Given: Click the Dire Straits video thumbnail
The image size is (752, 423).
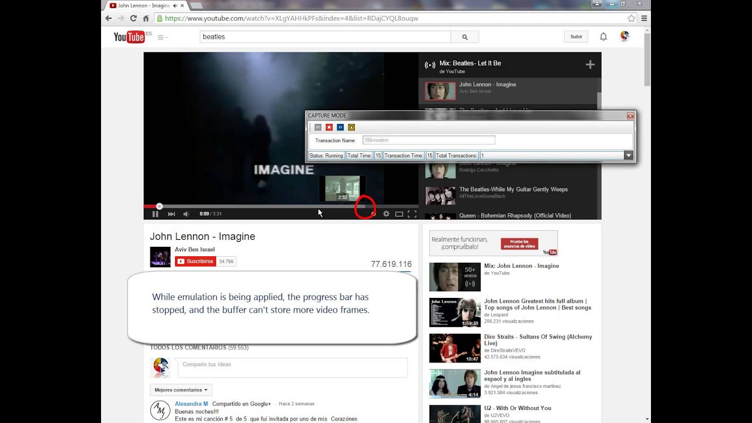Looking at the screenshot, I should (x=455, y=348).
